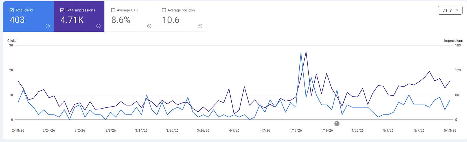
Task: Click the 3/20/26 date label
Action: tap(172, 130)
